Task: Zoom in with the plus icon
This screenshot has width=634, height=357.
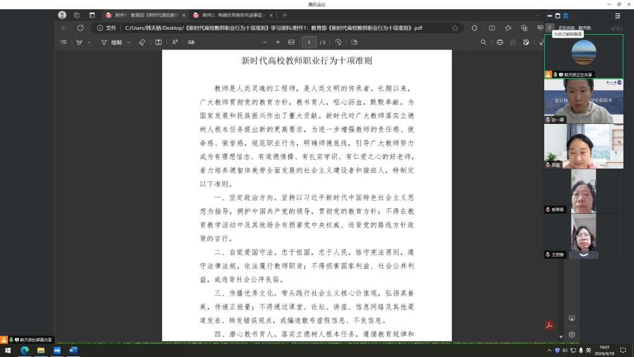Action: click(278, 42)
